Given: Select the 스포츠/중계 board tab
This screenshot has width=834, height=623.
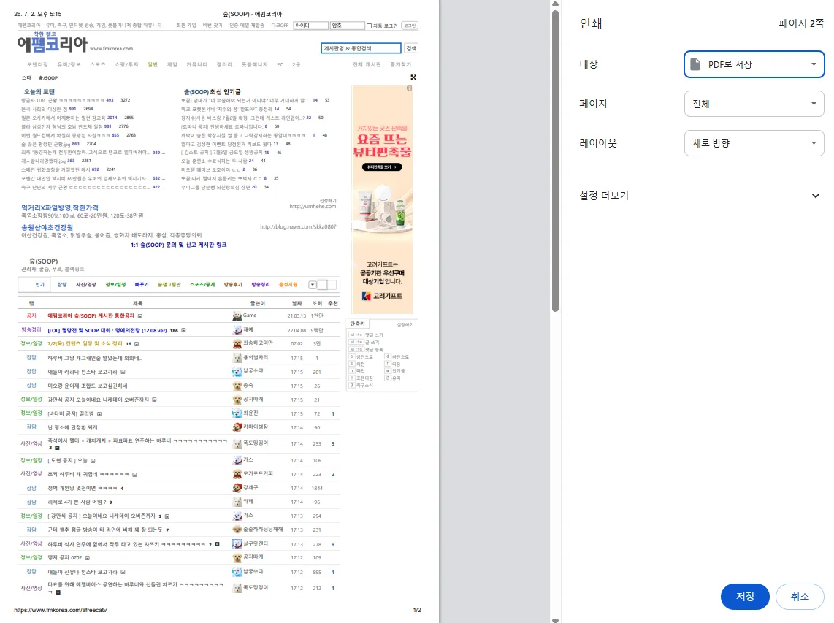Looking at the screenshot, I should pos(202,285).
